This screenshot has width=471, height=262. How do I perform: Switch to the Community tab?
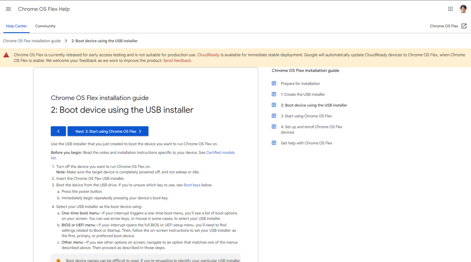click(x=46, y=26)
